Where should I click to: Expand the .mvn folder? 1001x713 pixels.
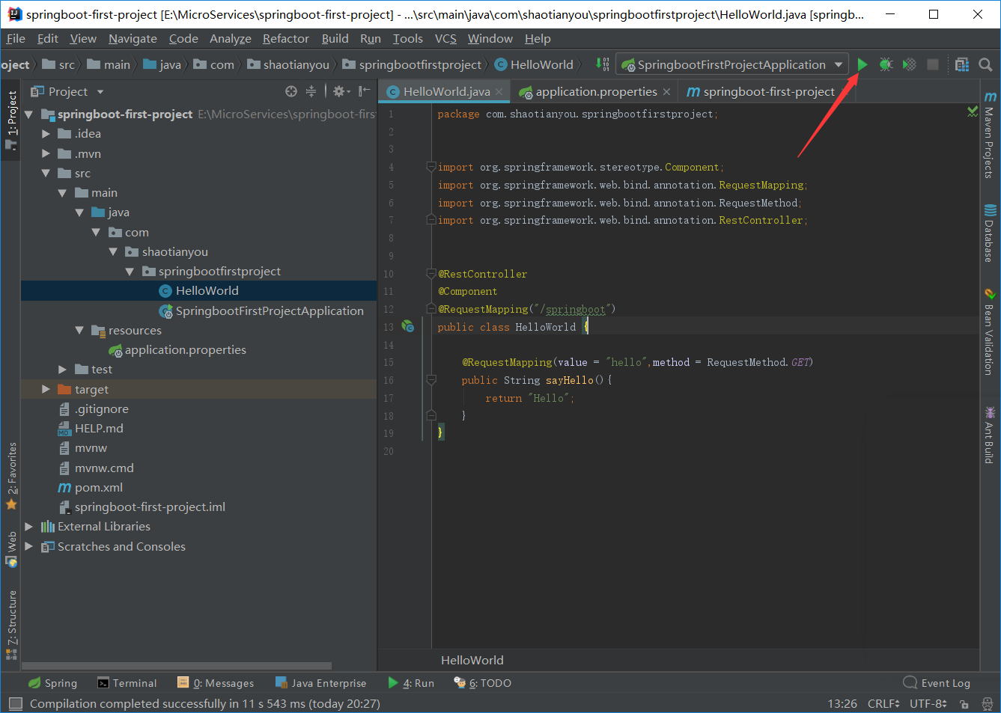pos(46,153)
